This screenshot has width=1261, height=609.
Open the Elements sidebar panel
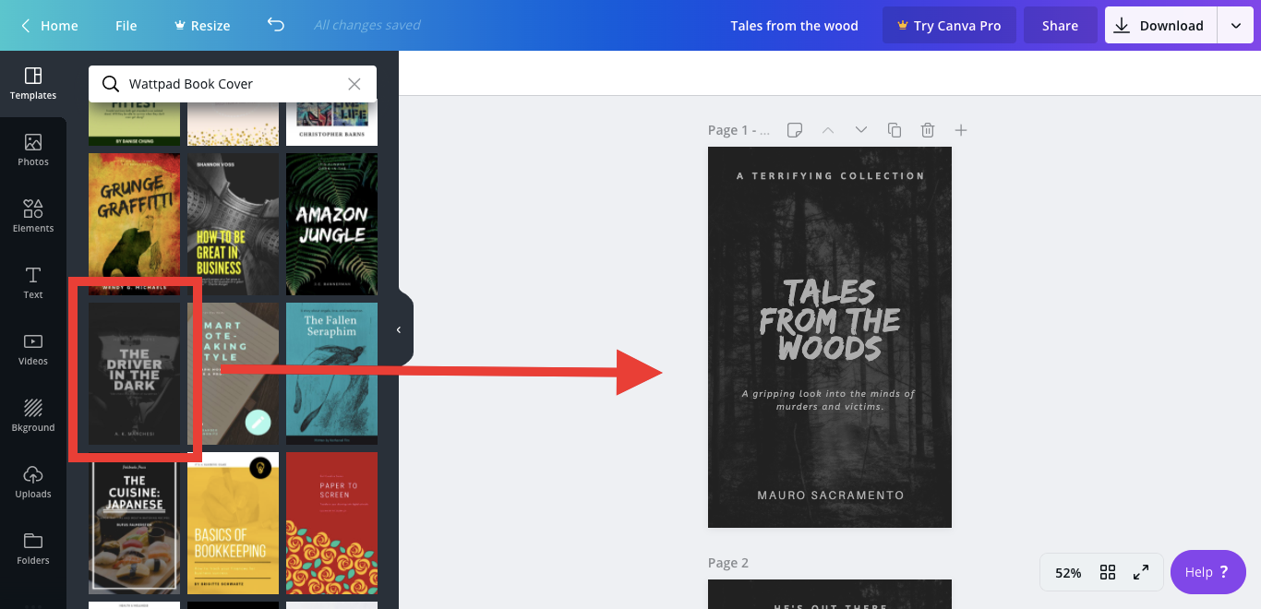tap(33, 217)
